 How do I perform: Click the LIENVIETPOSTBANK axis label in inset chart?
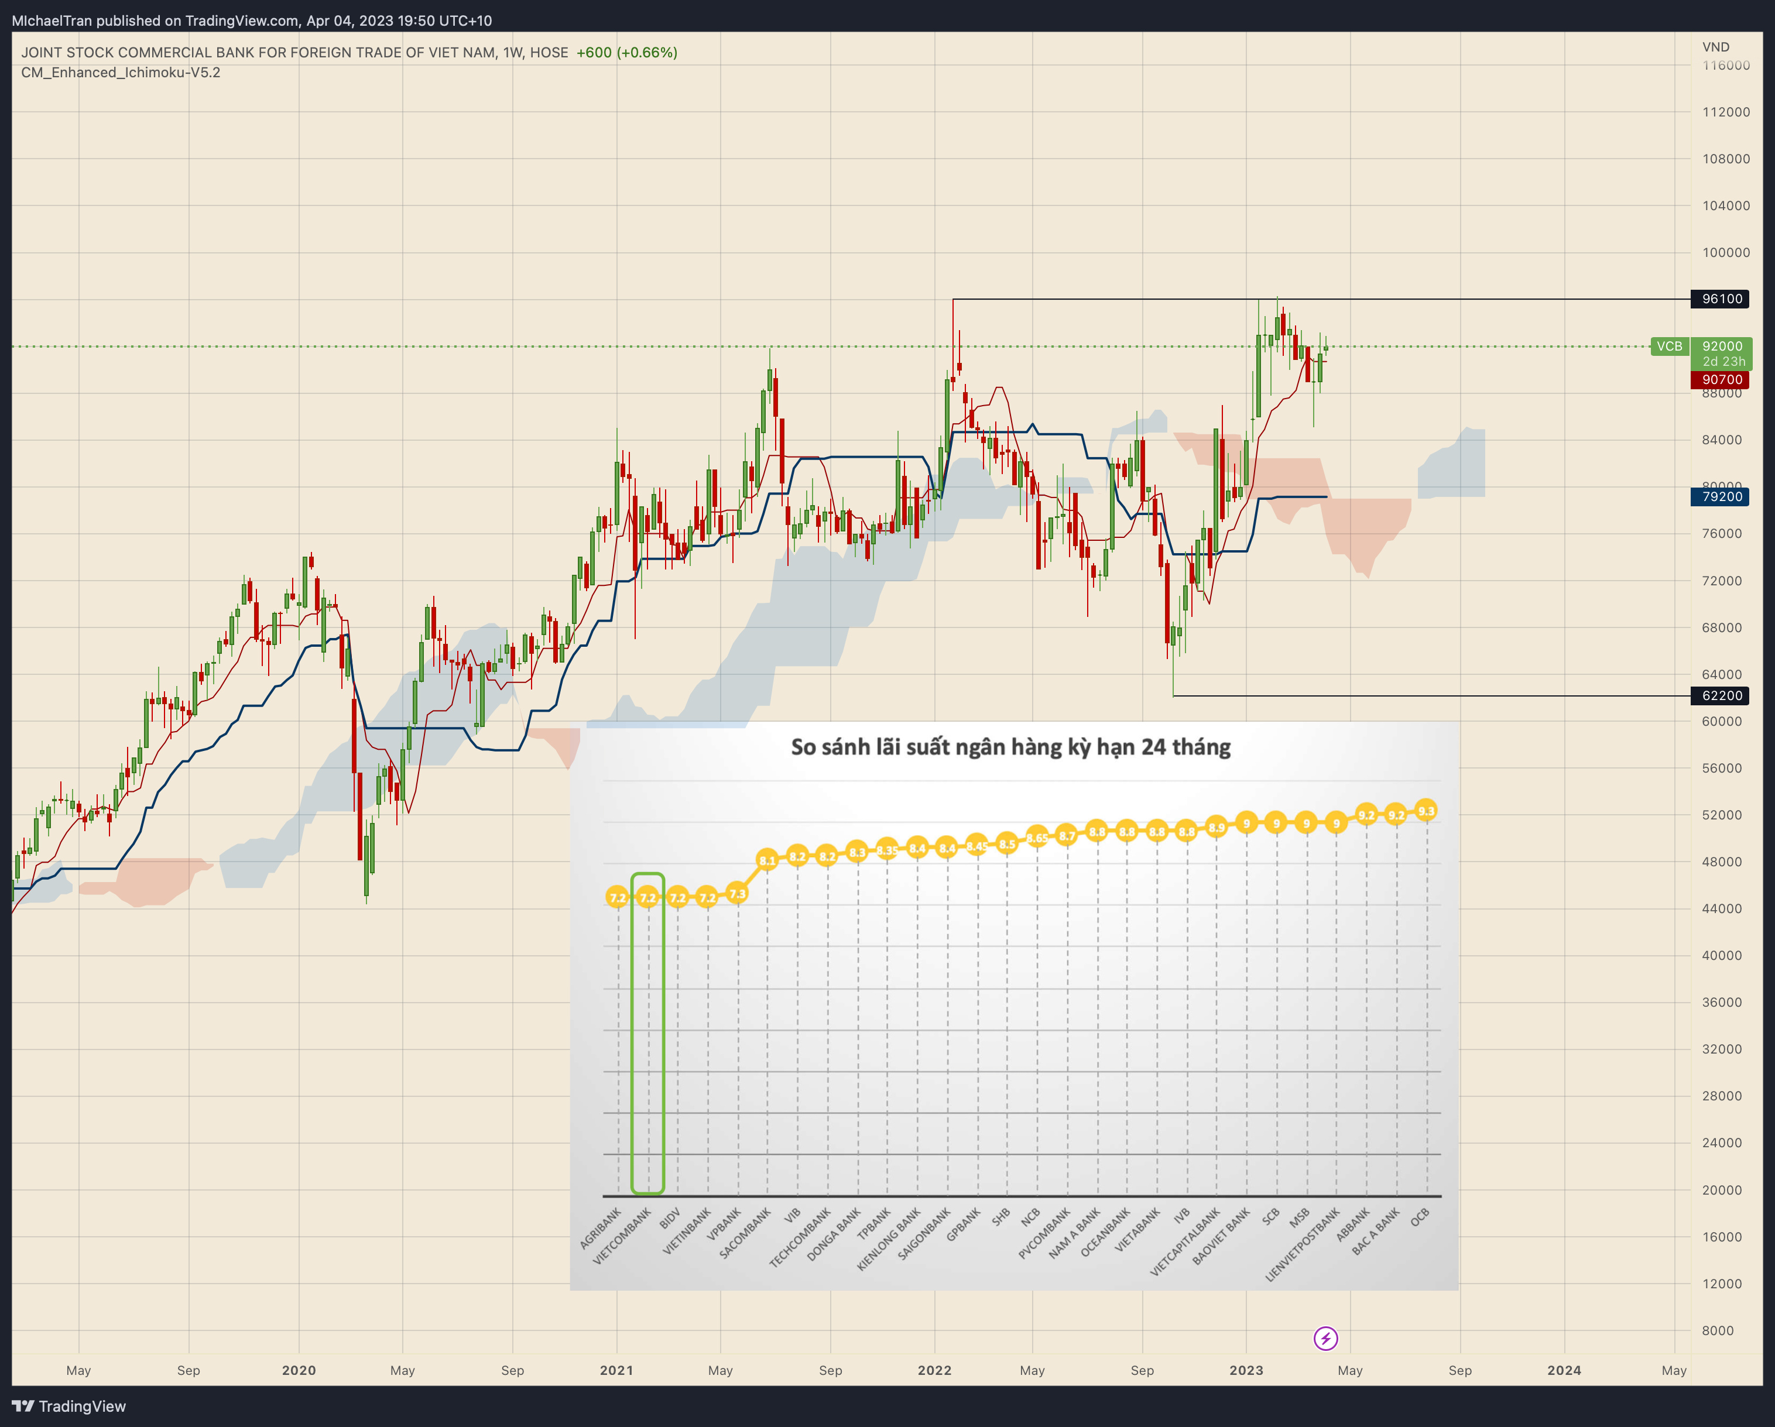point(1303,1244)
